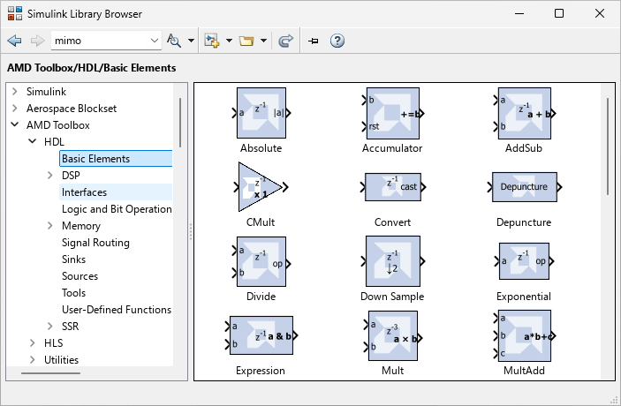Select Signal Routing in the tree
This screenshot has width=621, height=406.
(x=95, y=243)
